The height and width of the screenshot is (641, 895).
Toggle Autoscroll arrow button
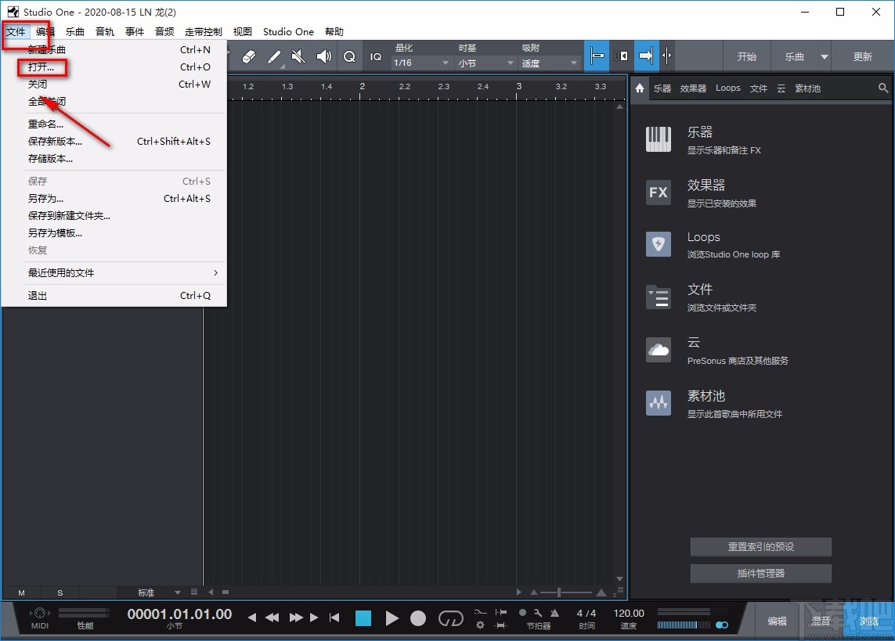click(x=645, y=56)
